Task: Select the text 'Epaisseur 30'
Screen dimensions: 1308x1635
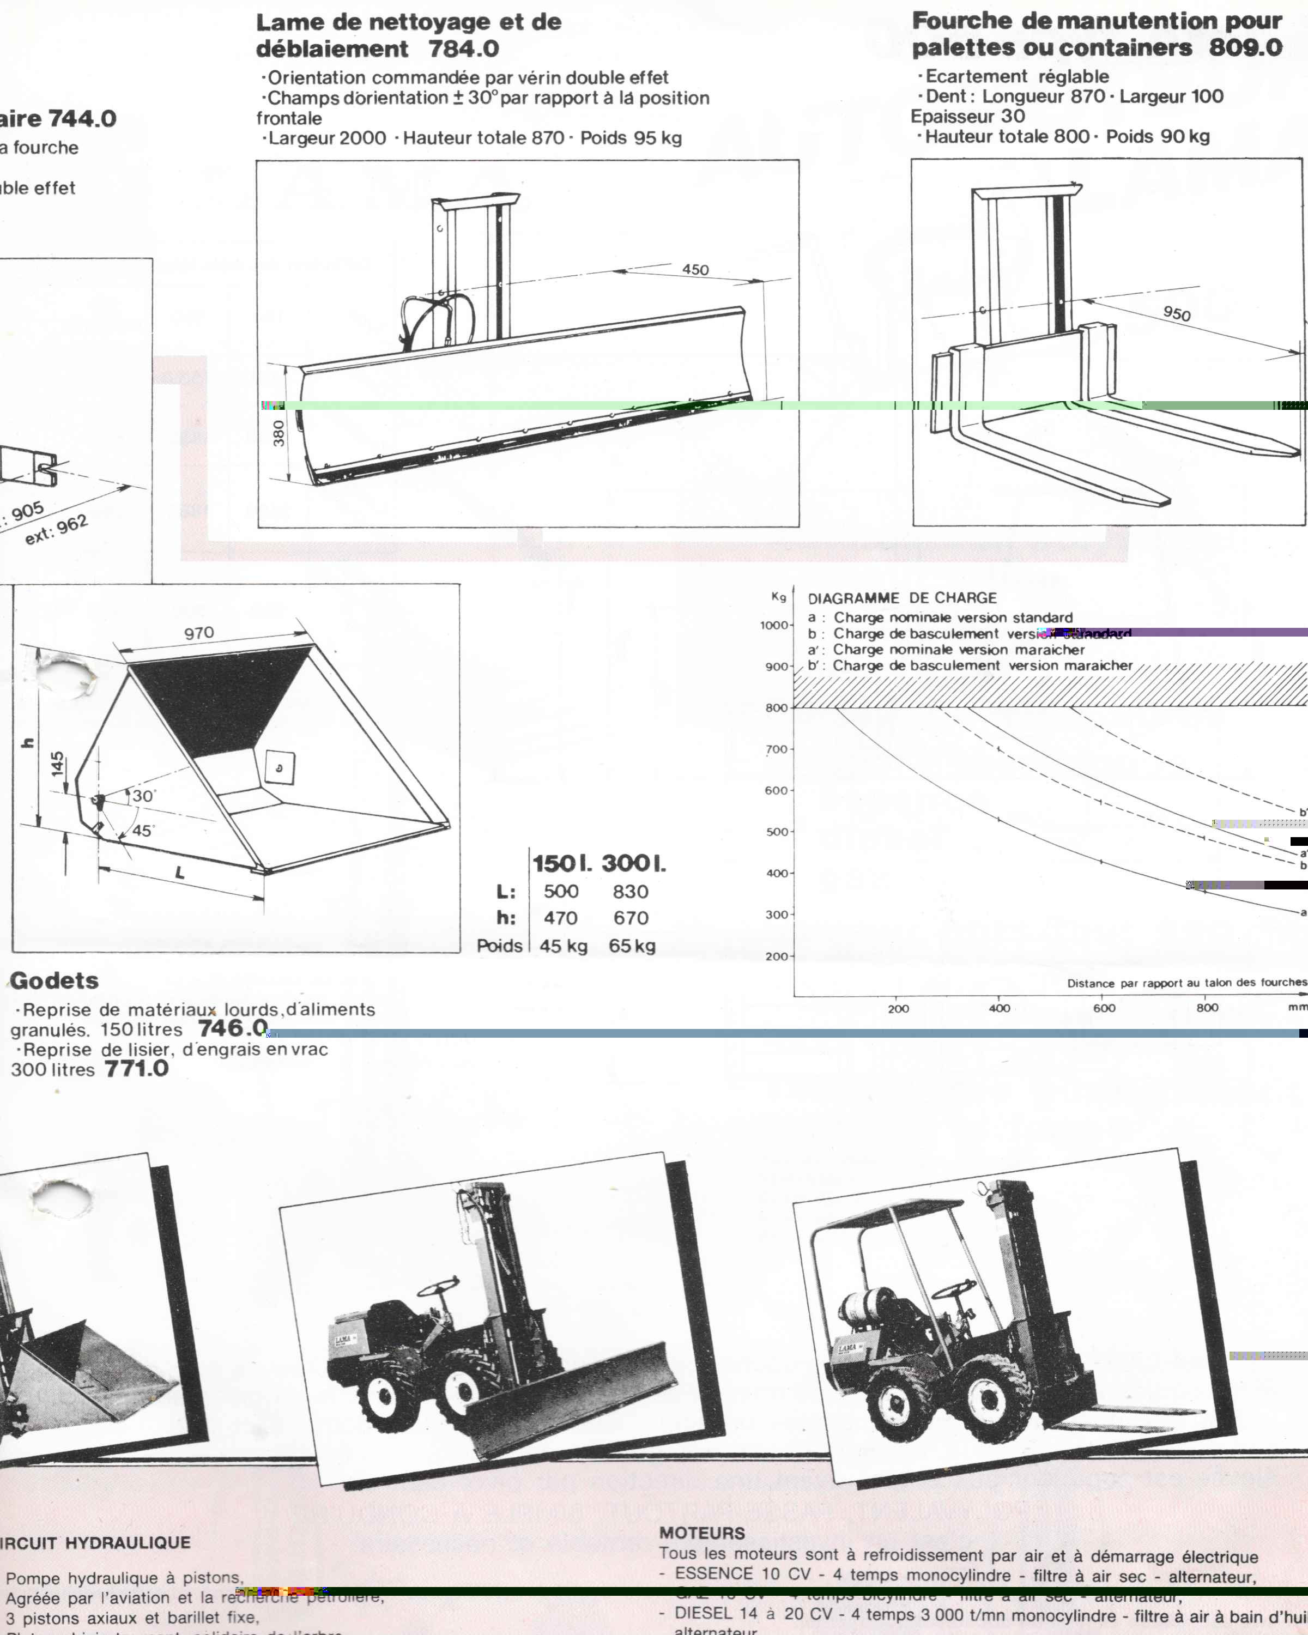Action: click(x=967, y=116)
